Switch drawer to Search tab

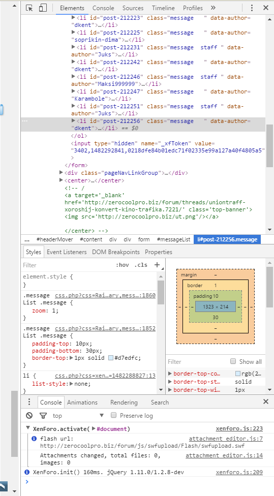pos(160,402)
